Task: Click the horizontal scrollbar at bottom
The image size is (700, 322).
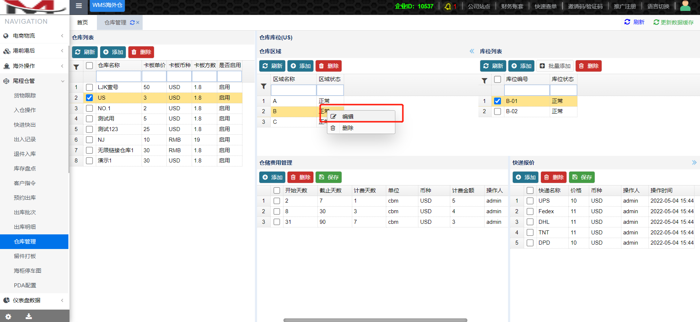Action: pyautogui.click(x=375, y=320)
